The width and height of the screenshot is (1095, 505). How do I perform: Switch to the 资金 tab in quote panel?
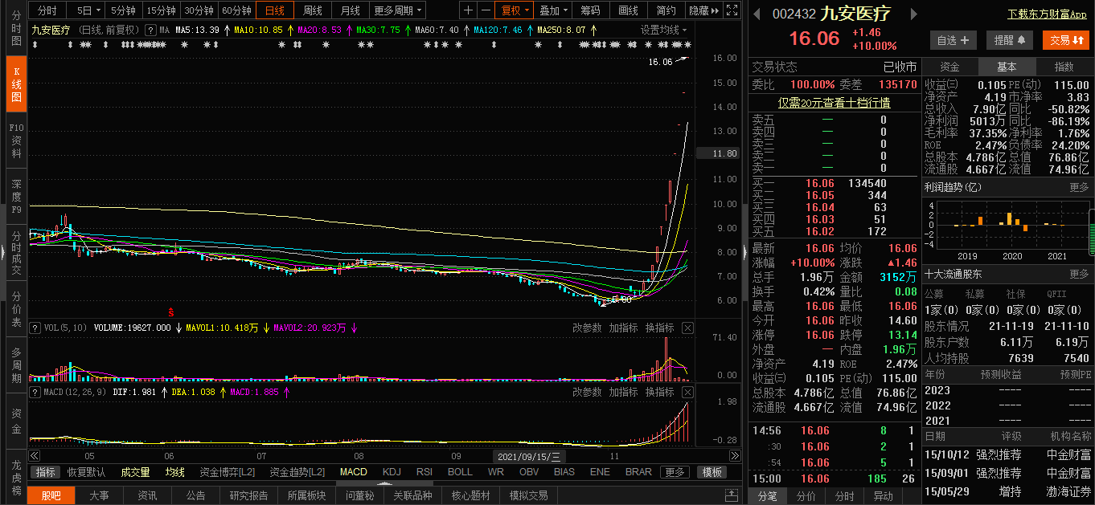pos(949,67)
